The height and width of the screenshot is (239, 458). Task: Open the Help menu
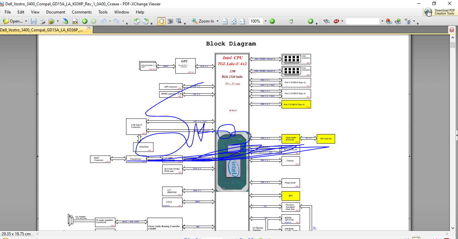[x=140, y=12]
